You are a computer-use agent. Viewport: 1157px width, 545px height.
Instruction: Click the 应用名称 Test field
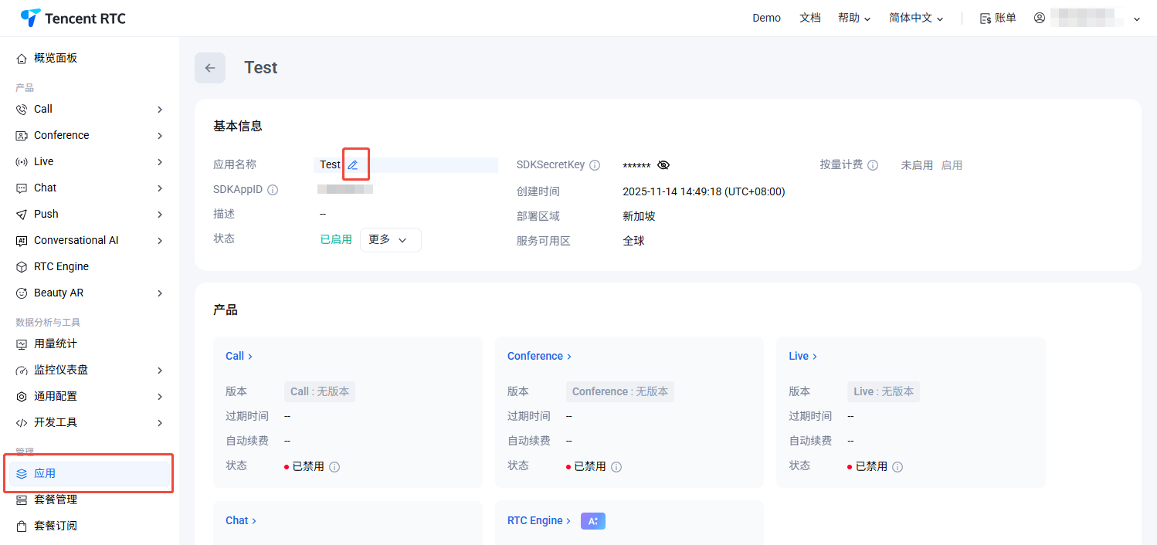tap(406, 164)
